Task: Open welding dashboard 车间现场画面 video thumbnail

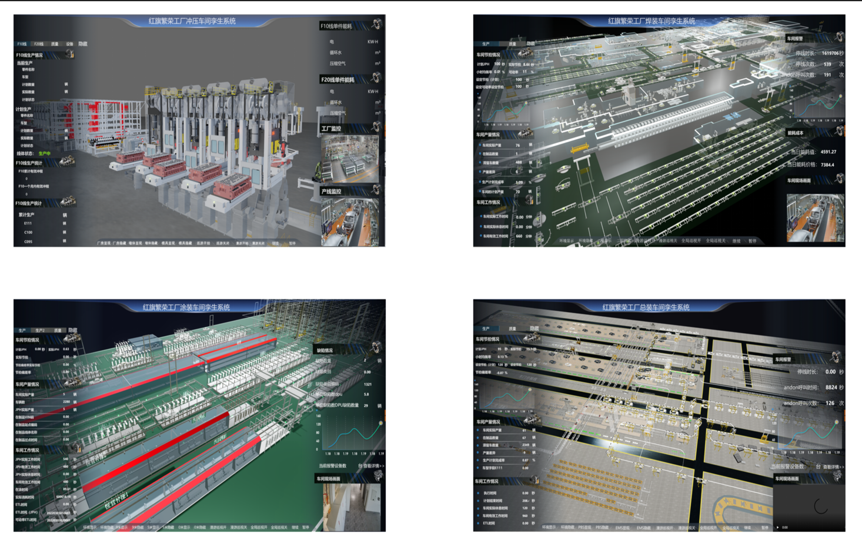Action: (x=815, y=217)
